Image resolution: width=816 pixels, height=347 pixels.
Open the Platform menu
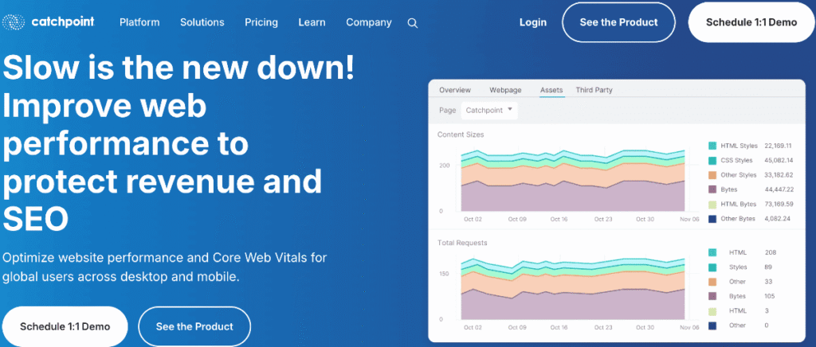139,22
